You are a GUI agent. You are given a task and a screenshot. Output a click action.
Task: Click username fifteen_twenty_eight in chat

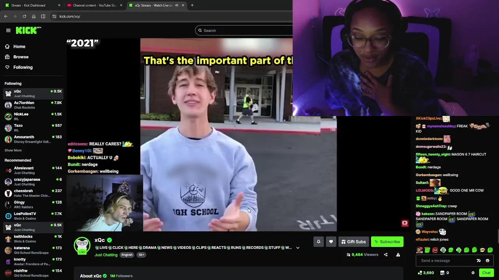(x=433, y=154)
